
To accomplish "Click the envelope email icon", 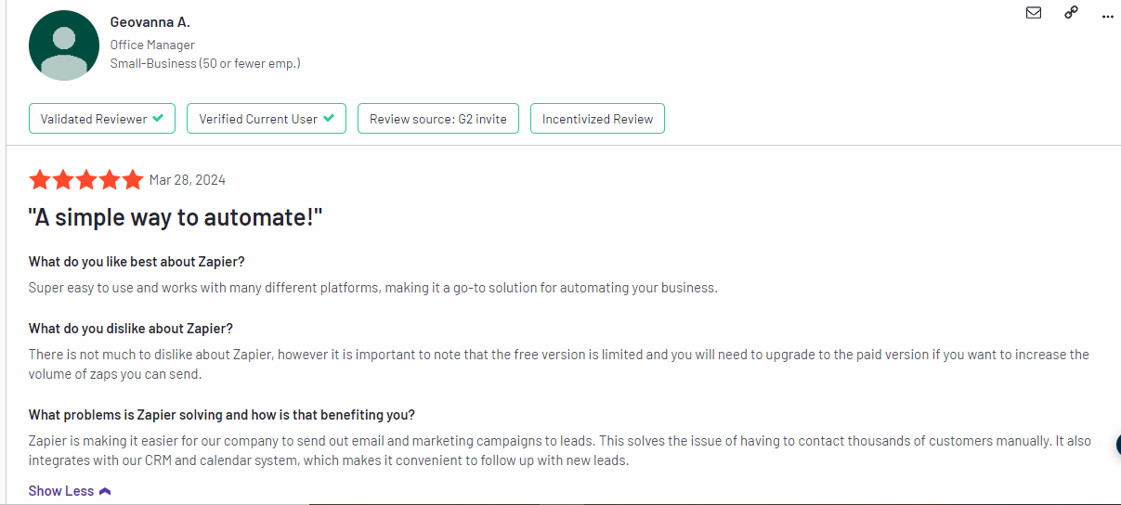I will [x=1034, y=13].
